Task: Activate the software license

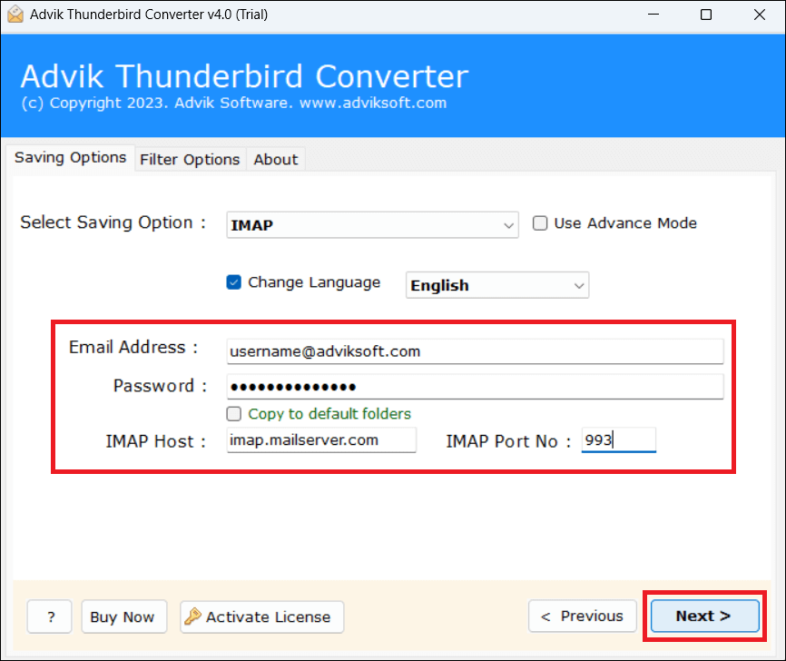Action: (261, 617)
